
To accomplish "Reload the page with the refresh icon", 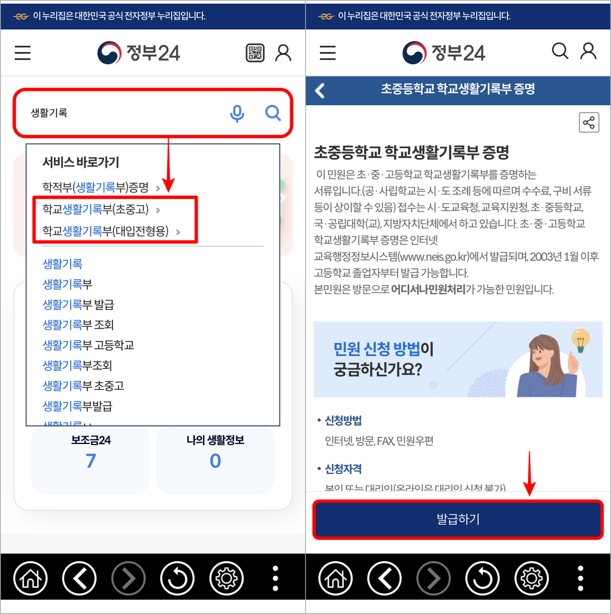I will tap(177, 578).
